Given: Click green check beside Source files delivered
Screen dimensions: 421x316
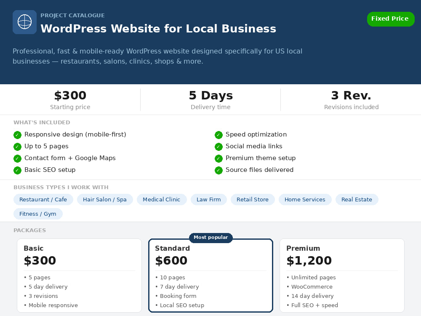Looking at the screenshot, I should [x=218, y=170].
